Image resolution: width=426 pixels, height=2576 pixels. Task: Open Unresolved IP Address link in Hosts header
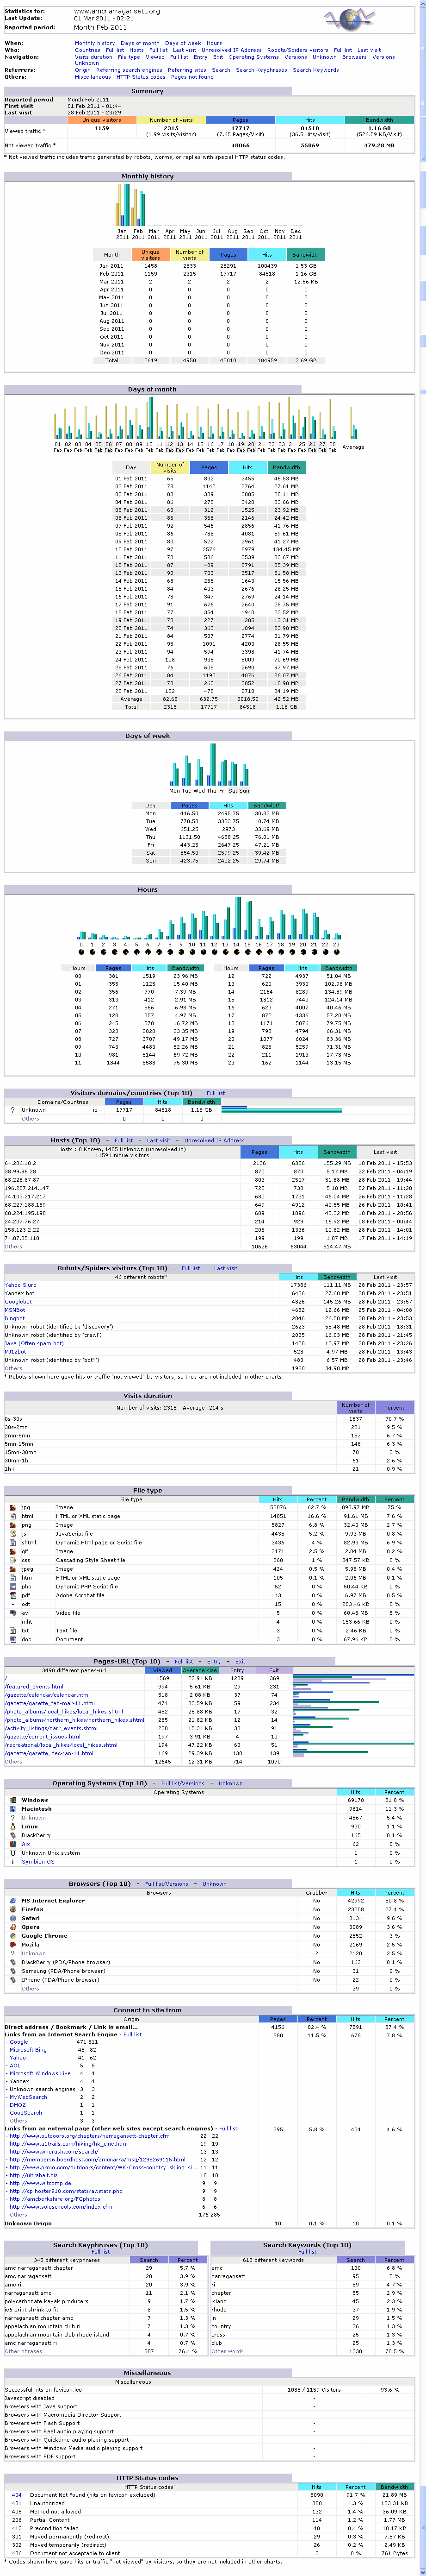click(x=214, y=1140)
